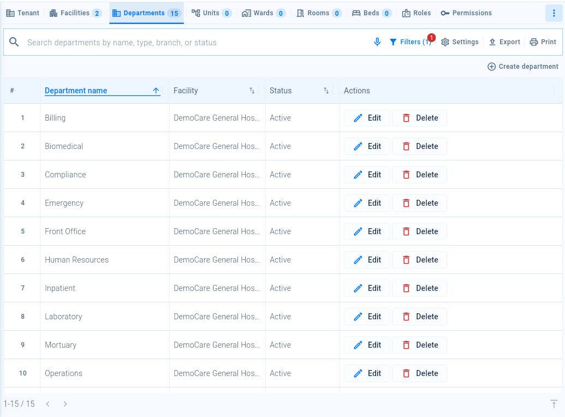Go to the Roles tab
565x417 pixels.
[x=417, y=13]
